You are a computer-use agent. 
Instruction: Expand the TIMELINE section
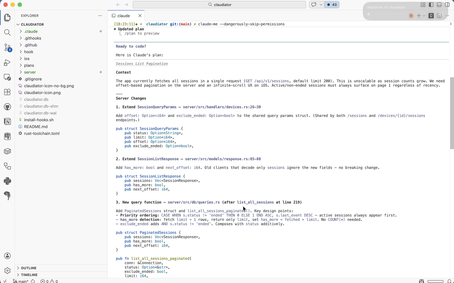(x=29, y=275)
